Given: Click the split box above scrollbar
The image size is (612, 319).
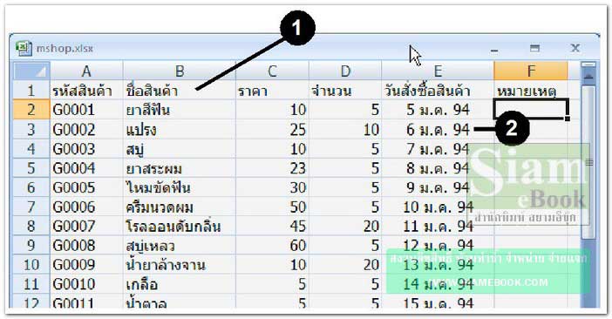Looking at the screenshot, I should click(588, 64).
